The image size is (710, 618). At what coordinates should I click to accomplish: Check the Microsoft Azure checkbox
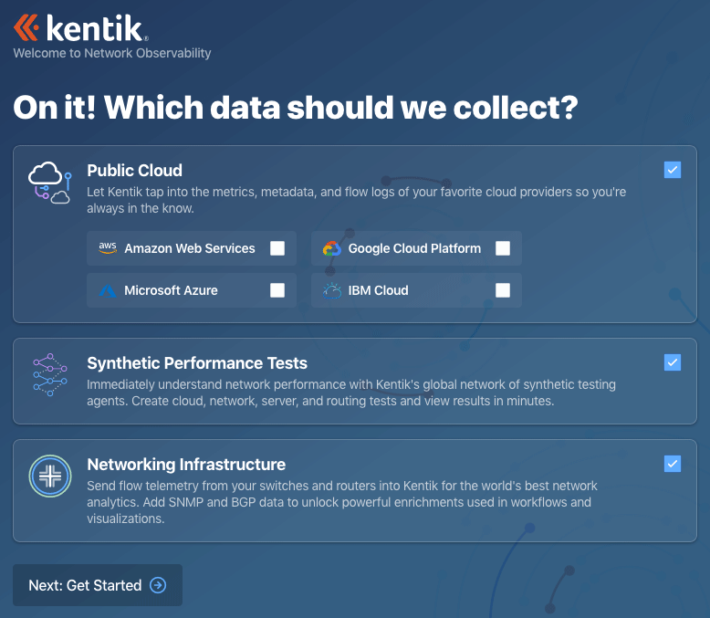[x=277, y=290]
